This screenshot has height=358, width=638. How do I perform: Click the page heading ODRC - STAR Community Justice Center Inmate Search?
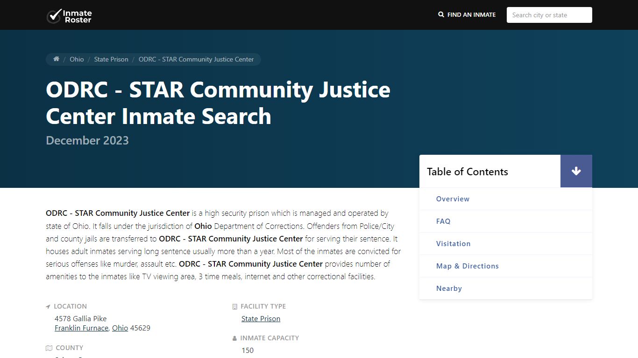pos(218,103)
